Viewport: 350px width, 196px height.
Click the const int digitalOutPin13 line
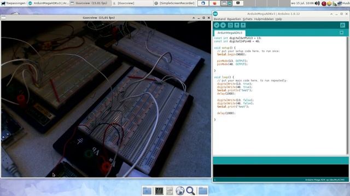tap(237, 38)
